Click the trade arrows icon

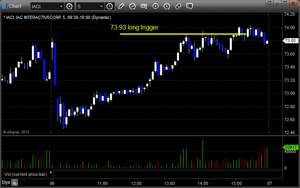point(178,6)
